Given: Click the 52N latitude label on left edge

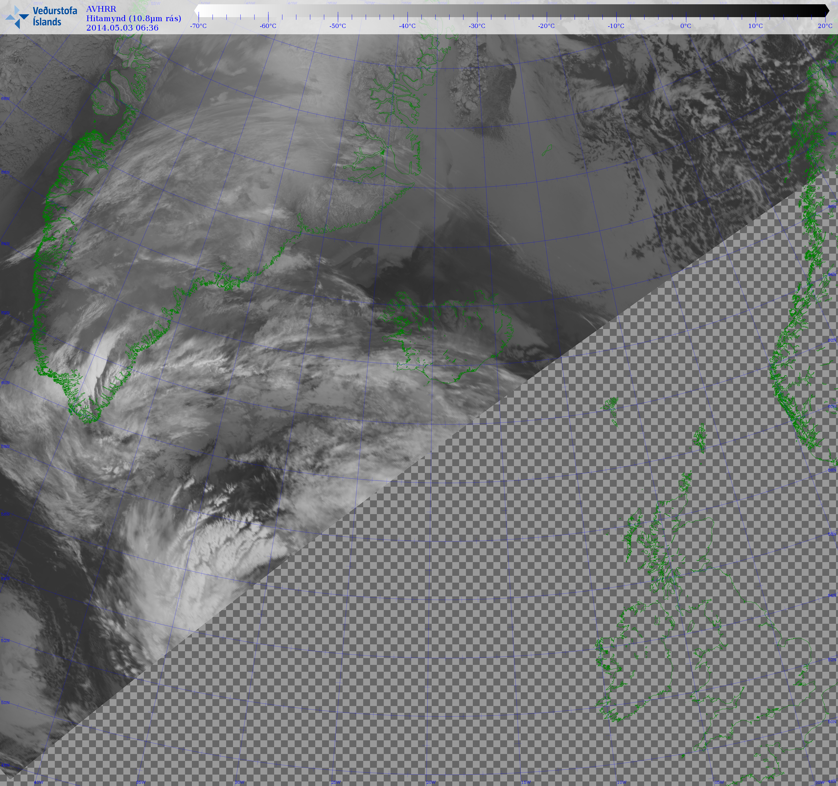Looking at the screenshot, I should [5, 641].
